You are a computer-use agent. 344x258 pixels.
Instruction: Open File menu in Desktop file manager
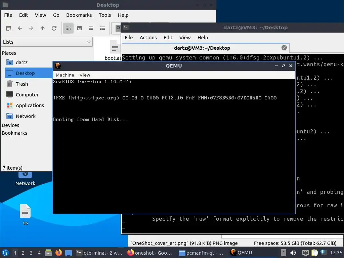click(x=8, y=15)
